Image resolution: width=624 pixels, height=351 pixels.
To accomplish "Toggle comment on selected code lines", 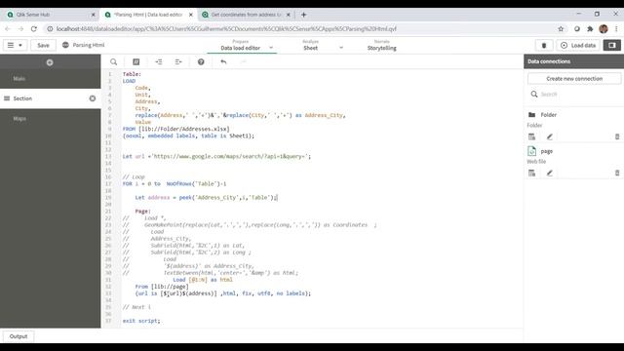I will pos(136,61).
